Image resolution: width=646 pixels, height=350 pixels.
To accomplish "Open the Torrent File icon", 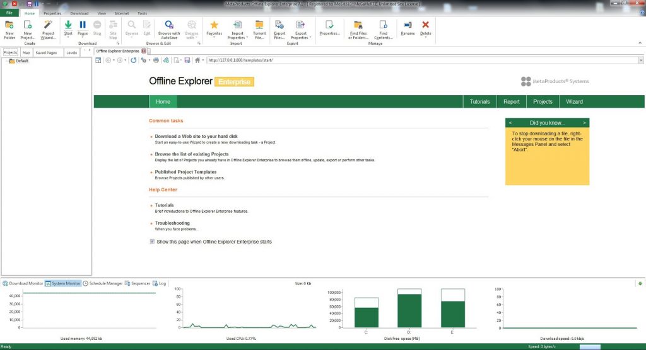I will coord(259,25).
